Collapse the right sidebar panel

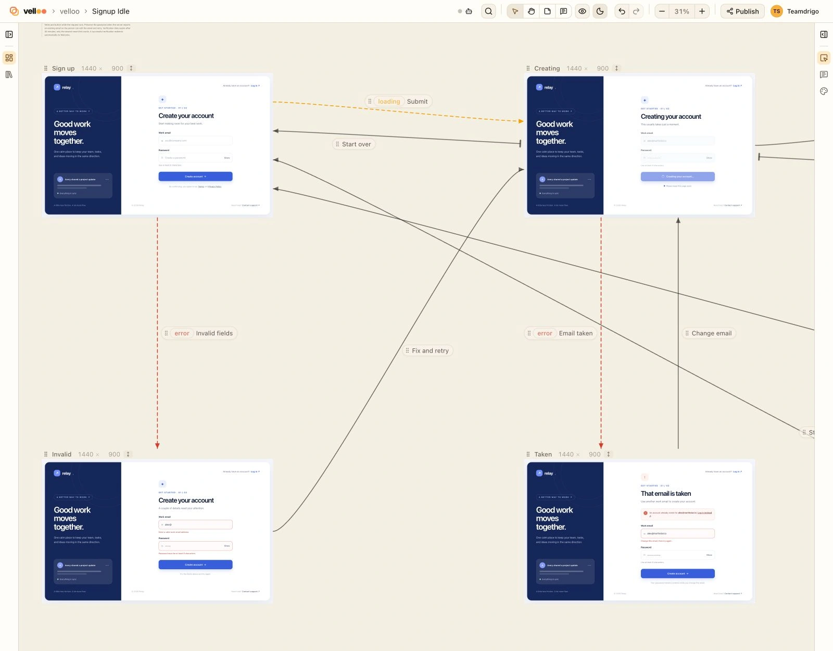point(824,34)
